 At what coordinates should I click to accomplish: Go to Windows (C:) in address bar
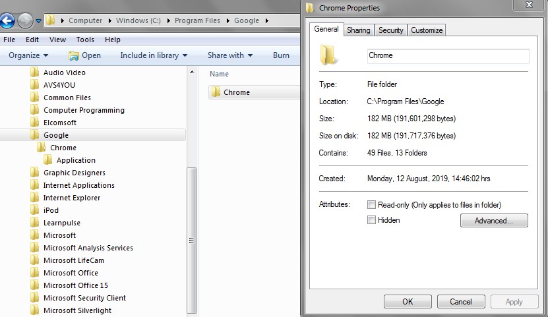138,20
